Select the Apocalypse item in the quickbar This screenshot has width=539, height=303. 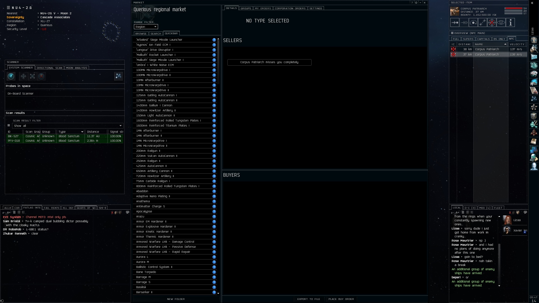click(x=144, y=212)
